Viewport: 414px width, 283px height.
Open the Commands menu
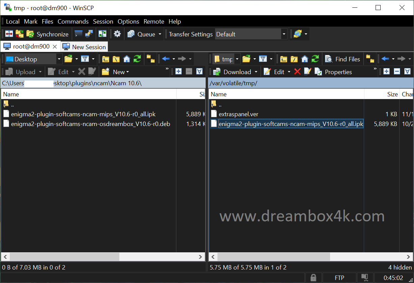[x=73, y=21]
